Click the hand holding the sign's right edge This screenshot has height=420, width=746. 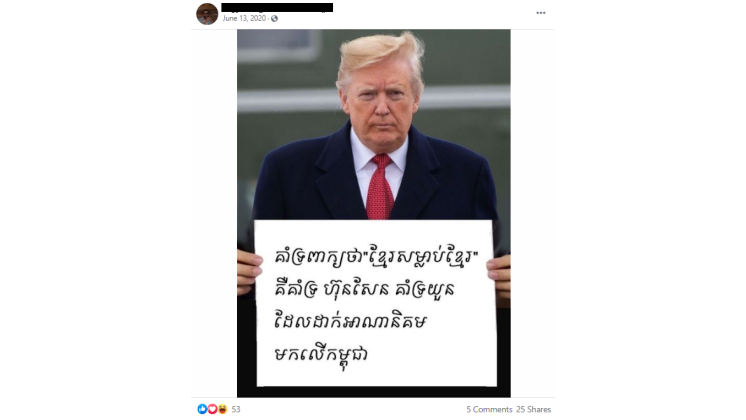499,278
